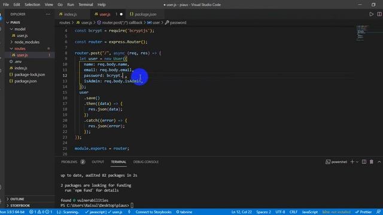This screenshot has width=383, height=215.
Task: Show the OUTPUT panel tab
Action: pos(98,162)
